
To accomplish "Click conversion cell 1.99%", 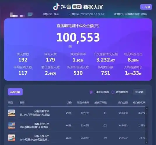I will pos(142,138).
